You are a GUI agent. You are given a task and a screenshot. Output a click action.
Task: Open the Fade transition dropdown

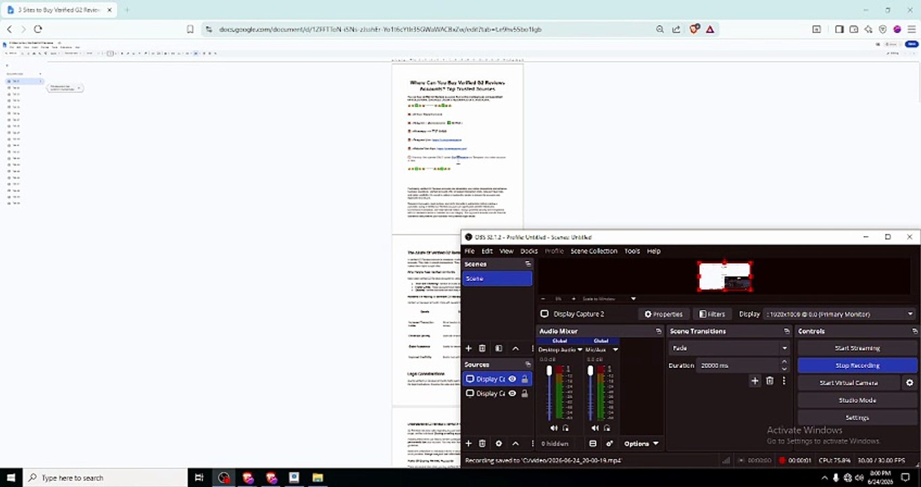(x=729, y=348)
